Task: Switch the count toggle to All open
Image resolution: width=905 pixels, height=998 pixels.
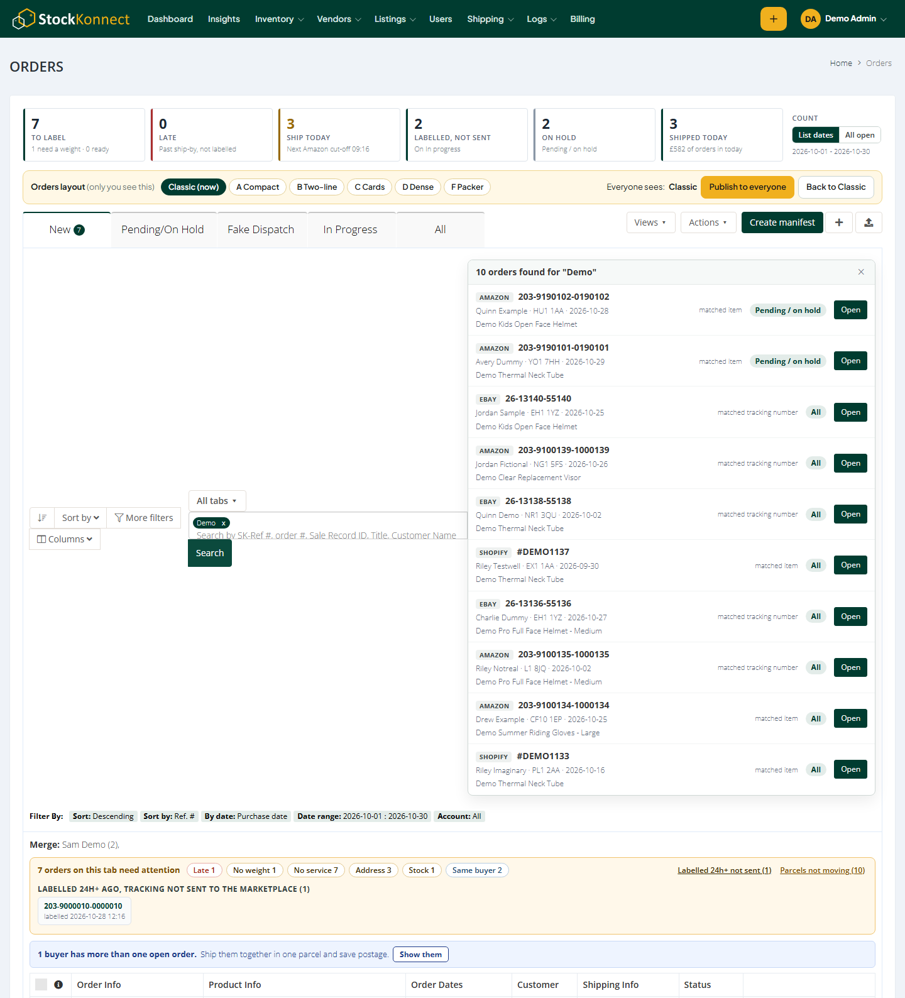Action: [x=860, y=135]
